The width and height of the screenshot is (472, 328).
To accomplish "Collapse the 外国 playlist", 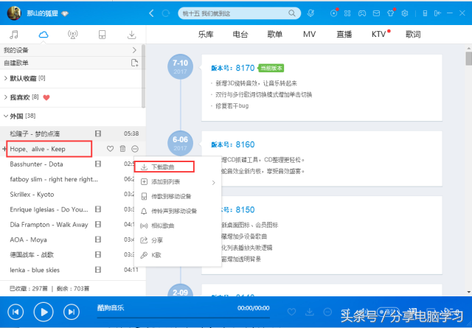I will coord(5,116).
